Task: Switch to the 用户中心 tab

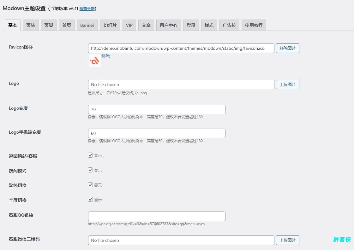Action: (x=168, y=25)
